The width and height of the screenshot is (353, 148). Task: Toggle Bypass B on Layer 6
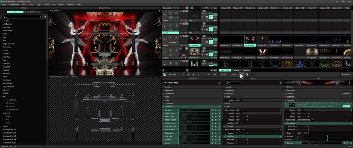click(x=171, y=13)
